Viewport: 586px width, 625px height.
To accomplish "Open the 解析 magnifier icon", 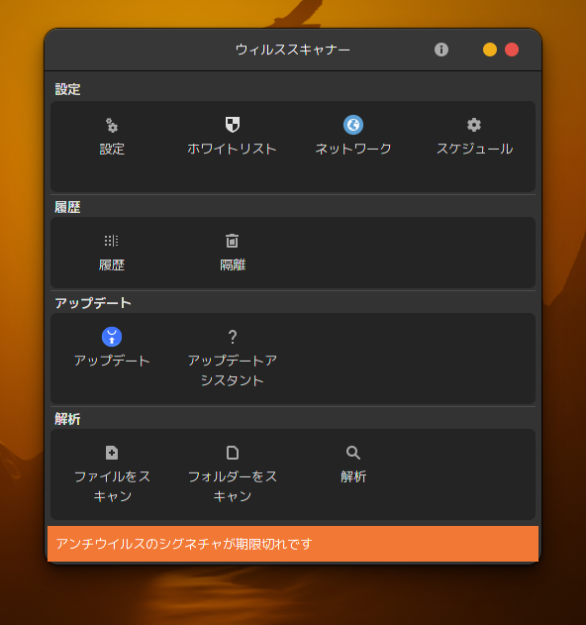I will click(353, 453).
